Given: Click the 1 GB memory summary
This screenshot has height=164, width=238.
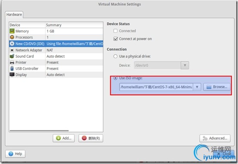Looking at the screenshot, I should click(50, 31).
